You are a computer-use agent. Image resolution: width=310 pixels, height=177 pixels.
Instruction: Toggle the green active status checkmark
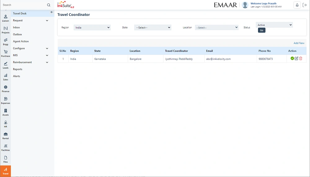(x=292, y=58)
